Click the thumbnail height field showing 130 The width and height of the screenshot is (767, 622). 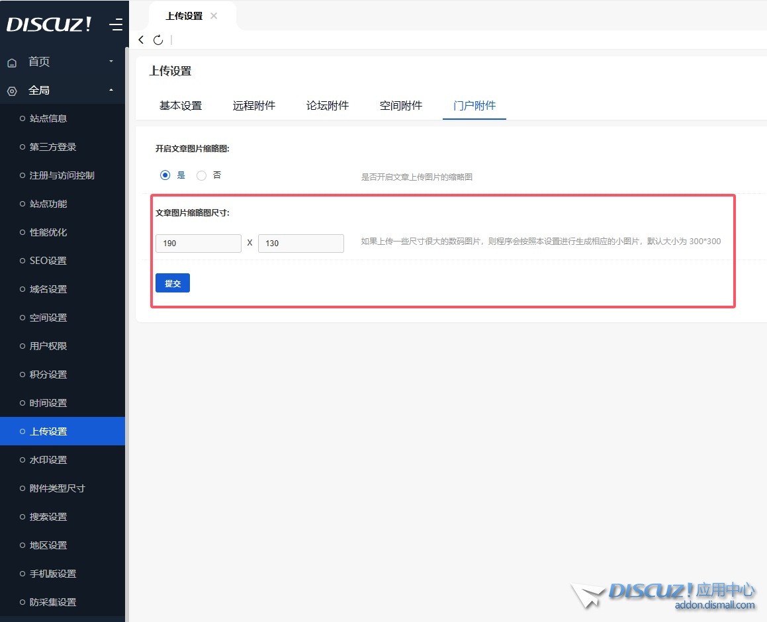click(301, 244)
